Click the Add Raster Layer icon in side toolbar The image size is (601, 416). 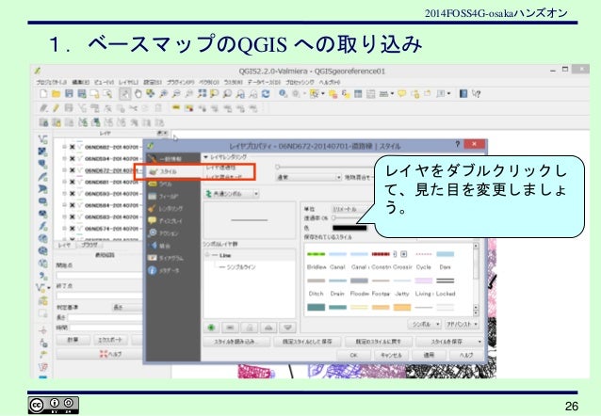point(43,152)
